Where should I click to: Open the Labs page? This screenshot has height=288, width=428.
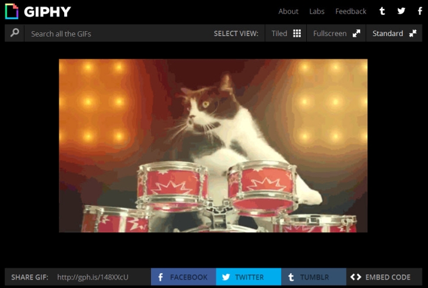[317, 12]
